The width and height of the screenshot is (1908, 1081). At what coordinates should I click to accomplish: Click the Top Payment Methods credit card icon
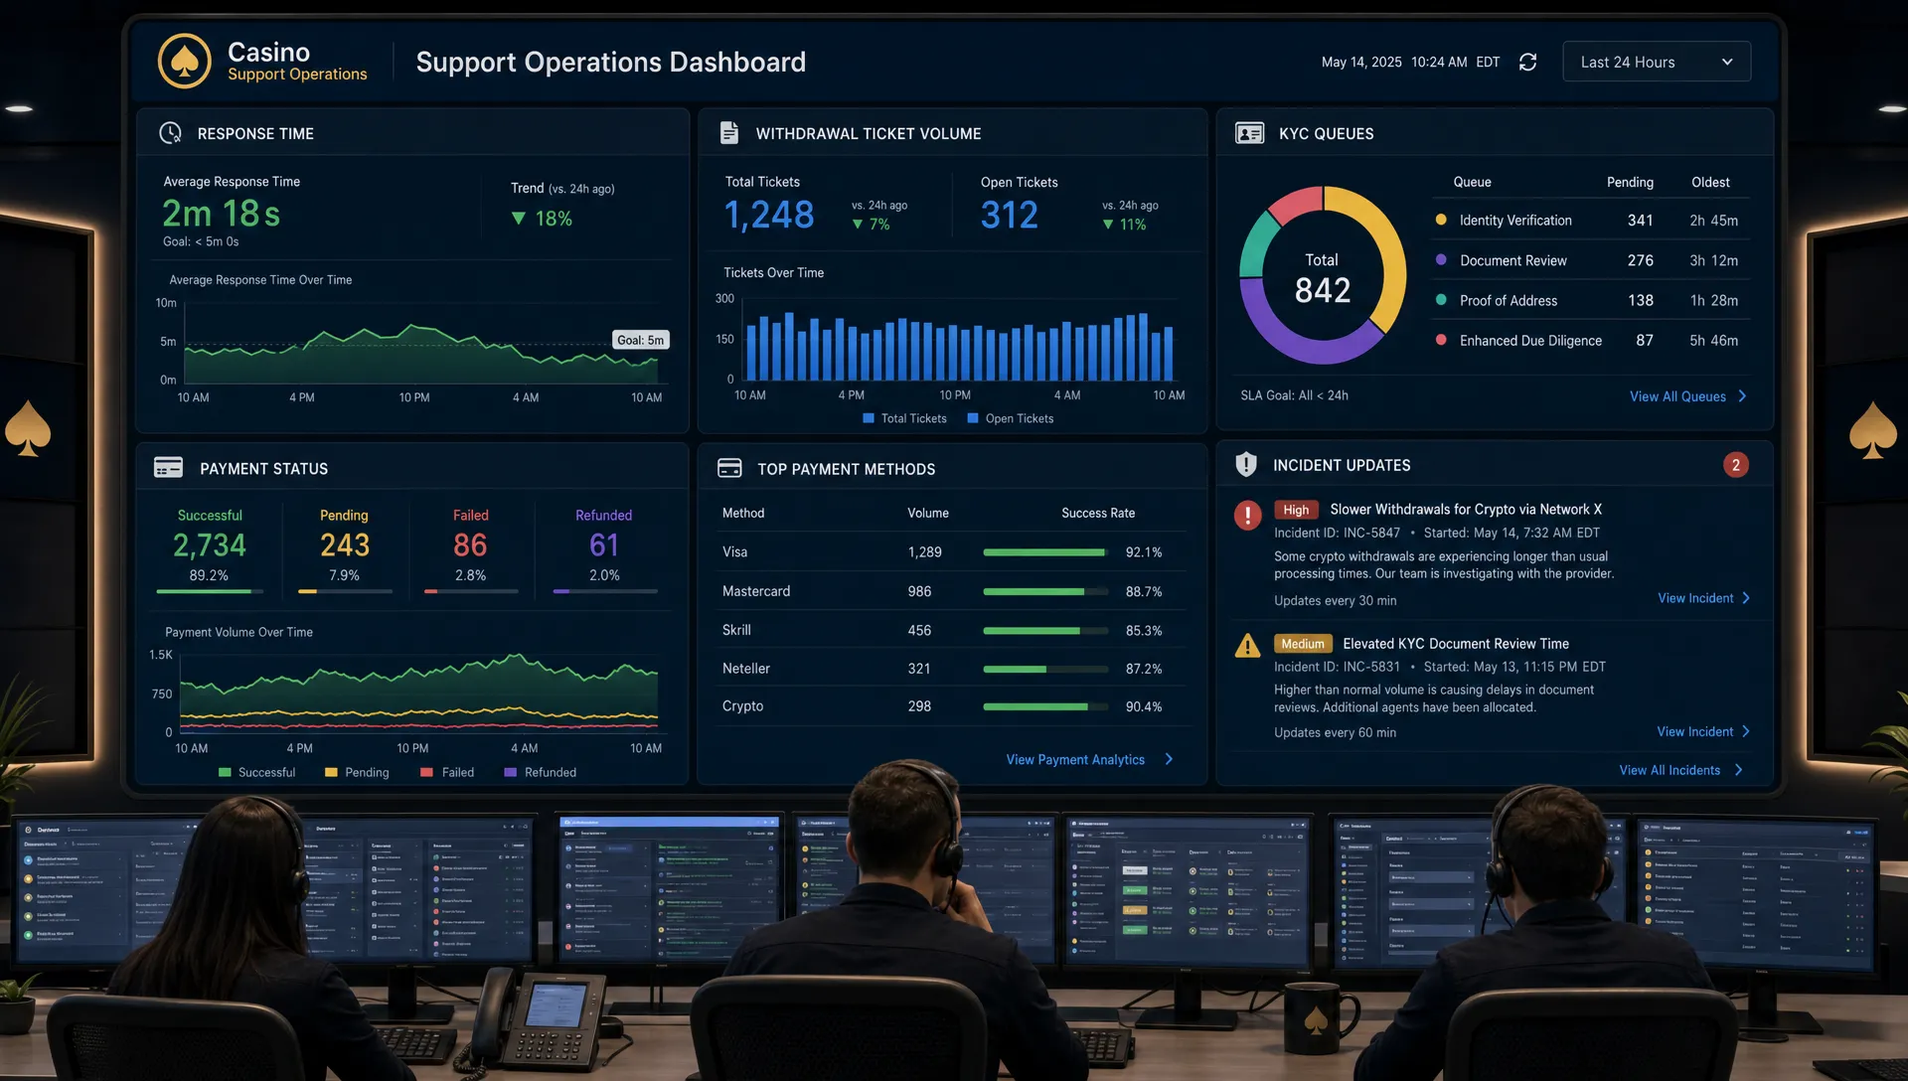[729, 468]
